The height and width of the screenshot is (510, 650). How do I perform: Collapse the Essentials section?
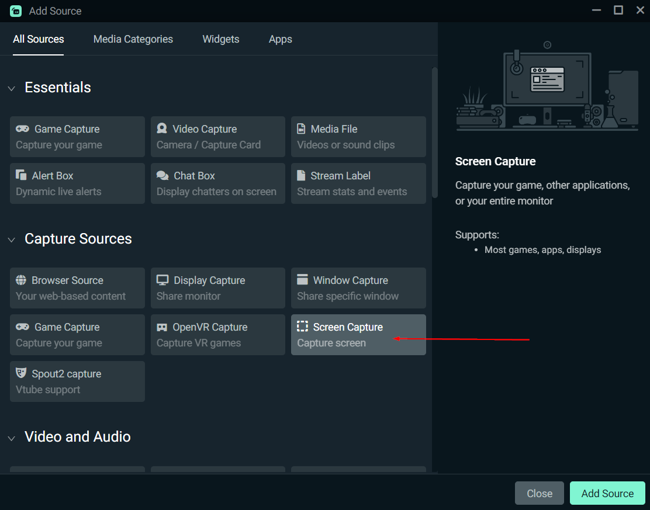(x=11, y=87)
